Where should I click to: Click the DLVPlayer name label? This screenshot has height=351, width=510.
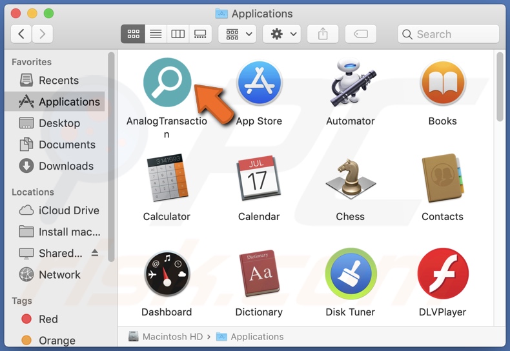[442, 312]
